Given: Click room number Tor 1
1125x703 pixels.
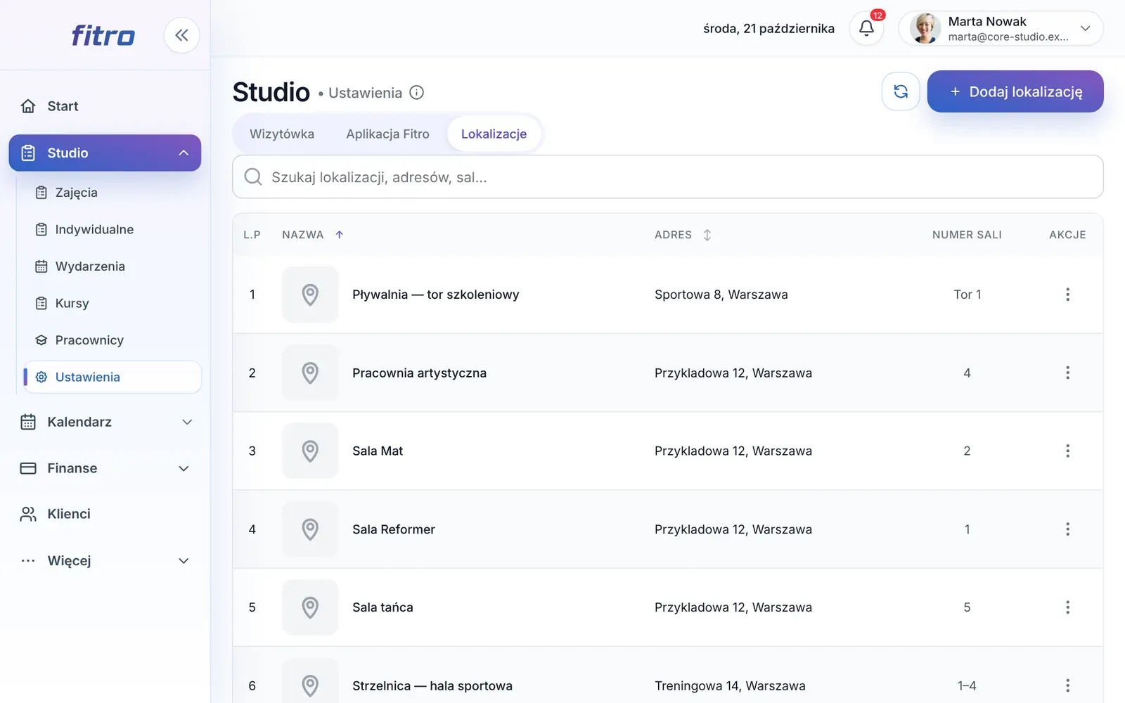Looking at the screenshot, I should coord(967,295).
